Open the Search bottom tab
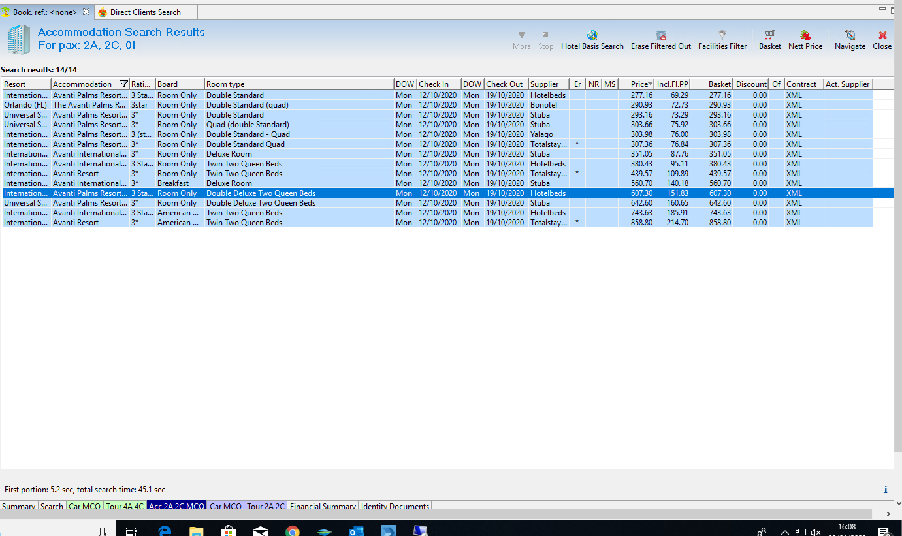The height and width of the screenshot is (536, 902). (x=52, y=506)
